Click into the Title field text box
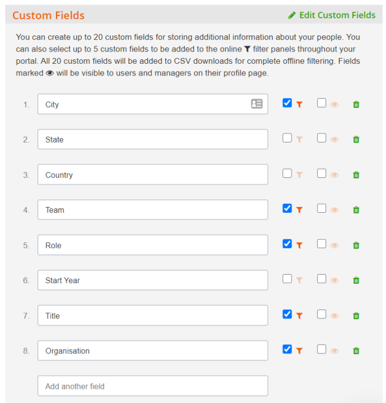 click(x=152, y=315)
